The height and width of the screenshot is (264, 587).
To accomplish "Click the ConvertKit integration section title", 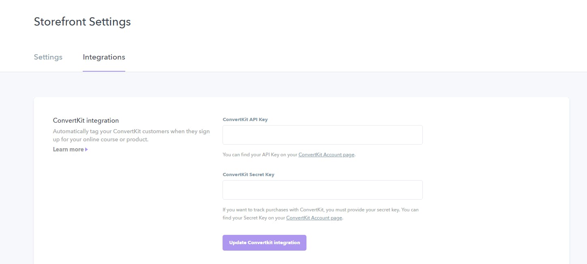I will [x=86, y=120].
